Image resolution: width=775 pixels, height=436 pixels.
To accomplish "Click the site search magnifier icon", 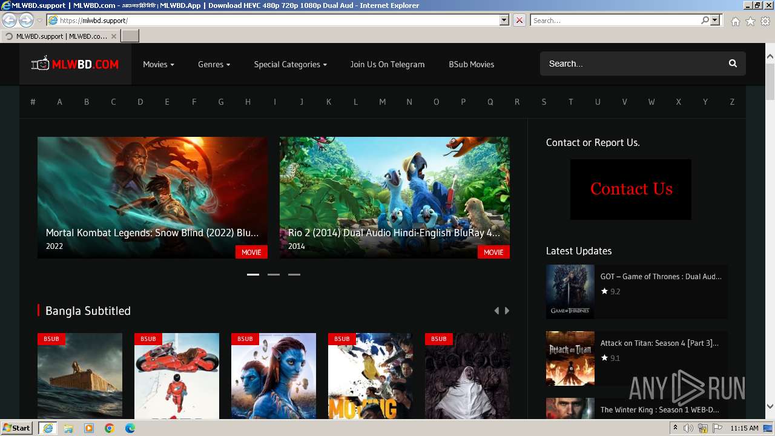I will [733, 64].
